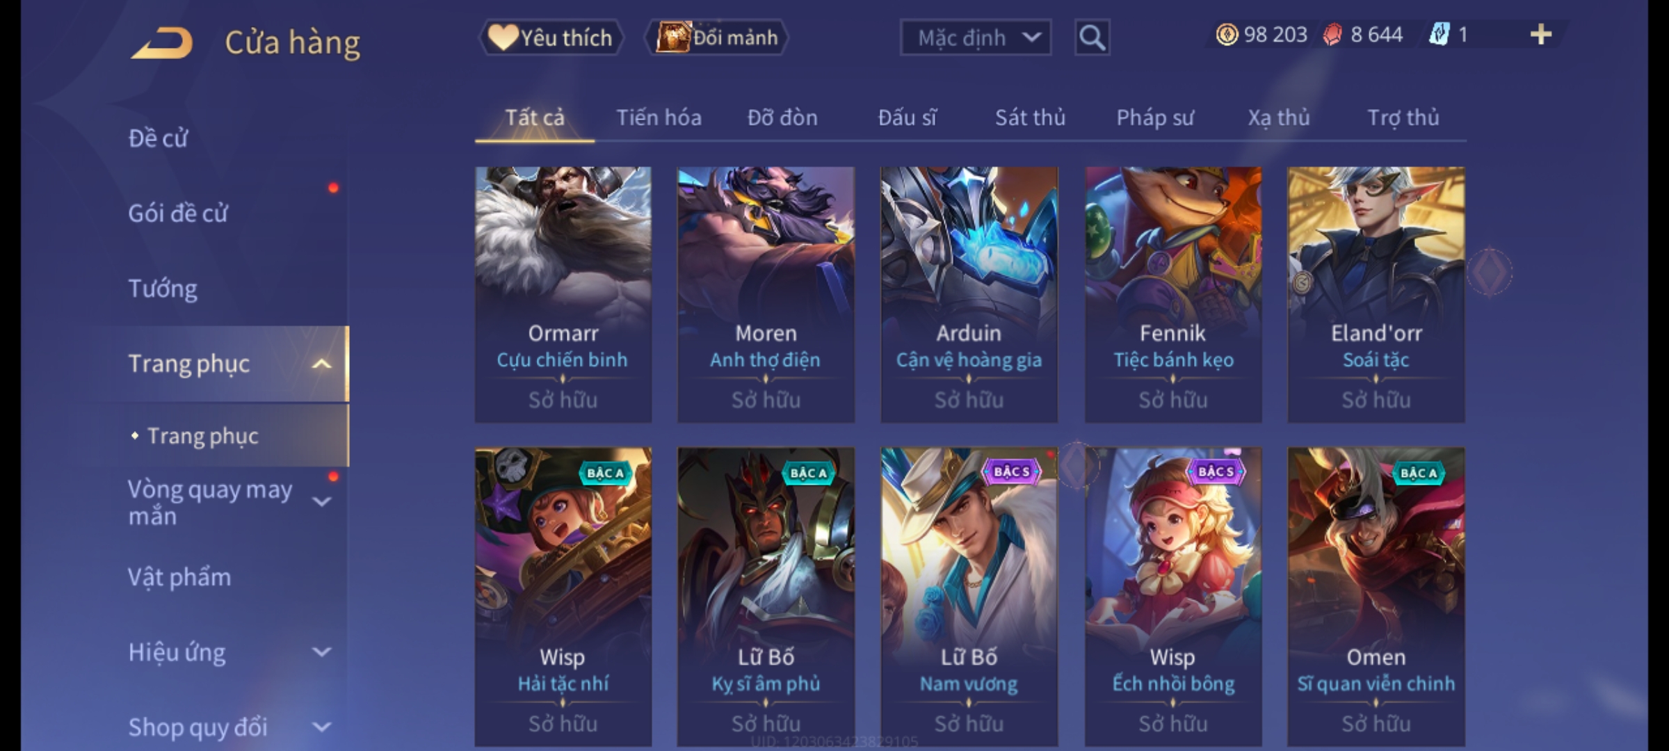Open Đổi mảnh fragment exchange button
Viewport: 1669px width, 751px height.
pos(717,38)
